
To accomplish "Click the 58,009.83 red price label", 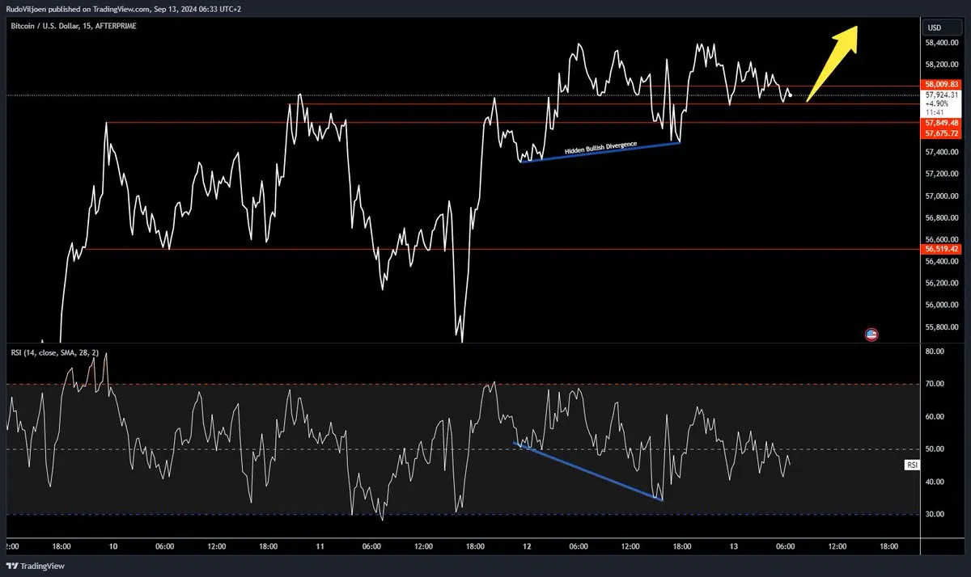I will tap(942, 84).
